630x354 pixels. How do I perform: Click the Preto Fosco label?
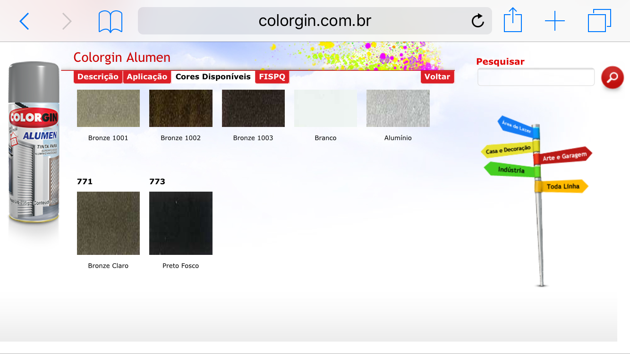pos(180,266)
